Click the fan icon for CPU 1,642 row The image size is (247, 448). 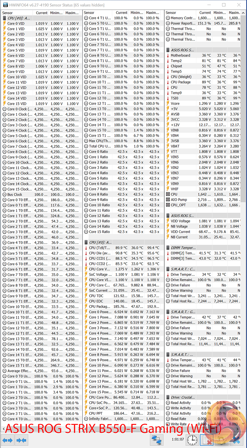[x=168, y=194]
